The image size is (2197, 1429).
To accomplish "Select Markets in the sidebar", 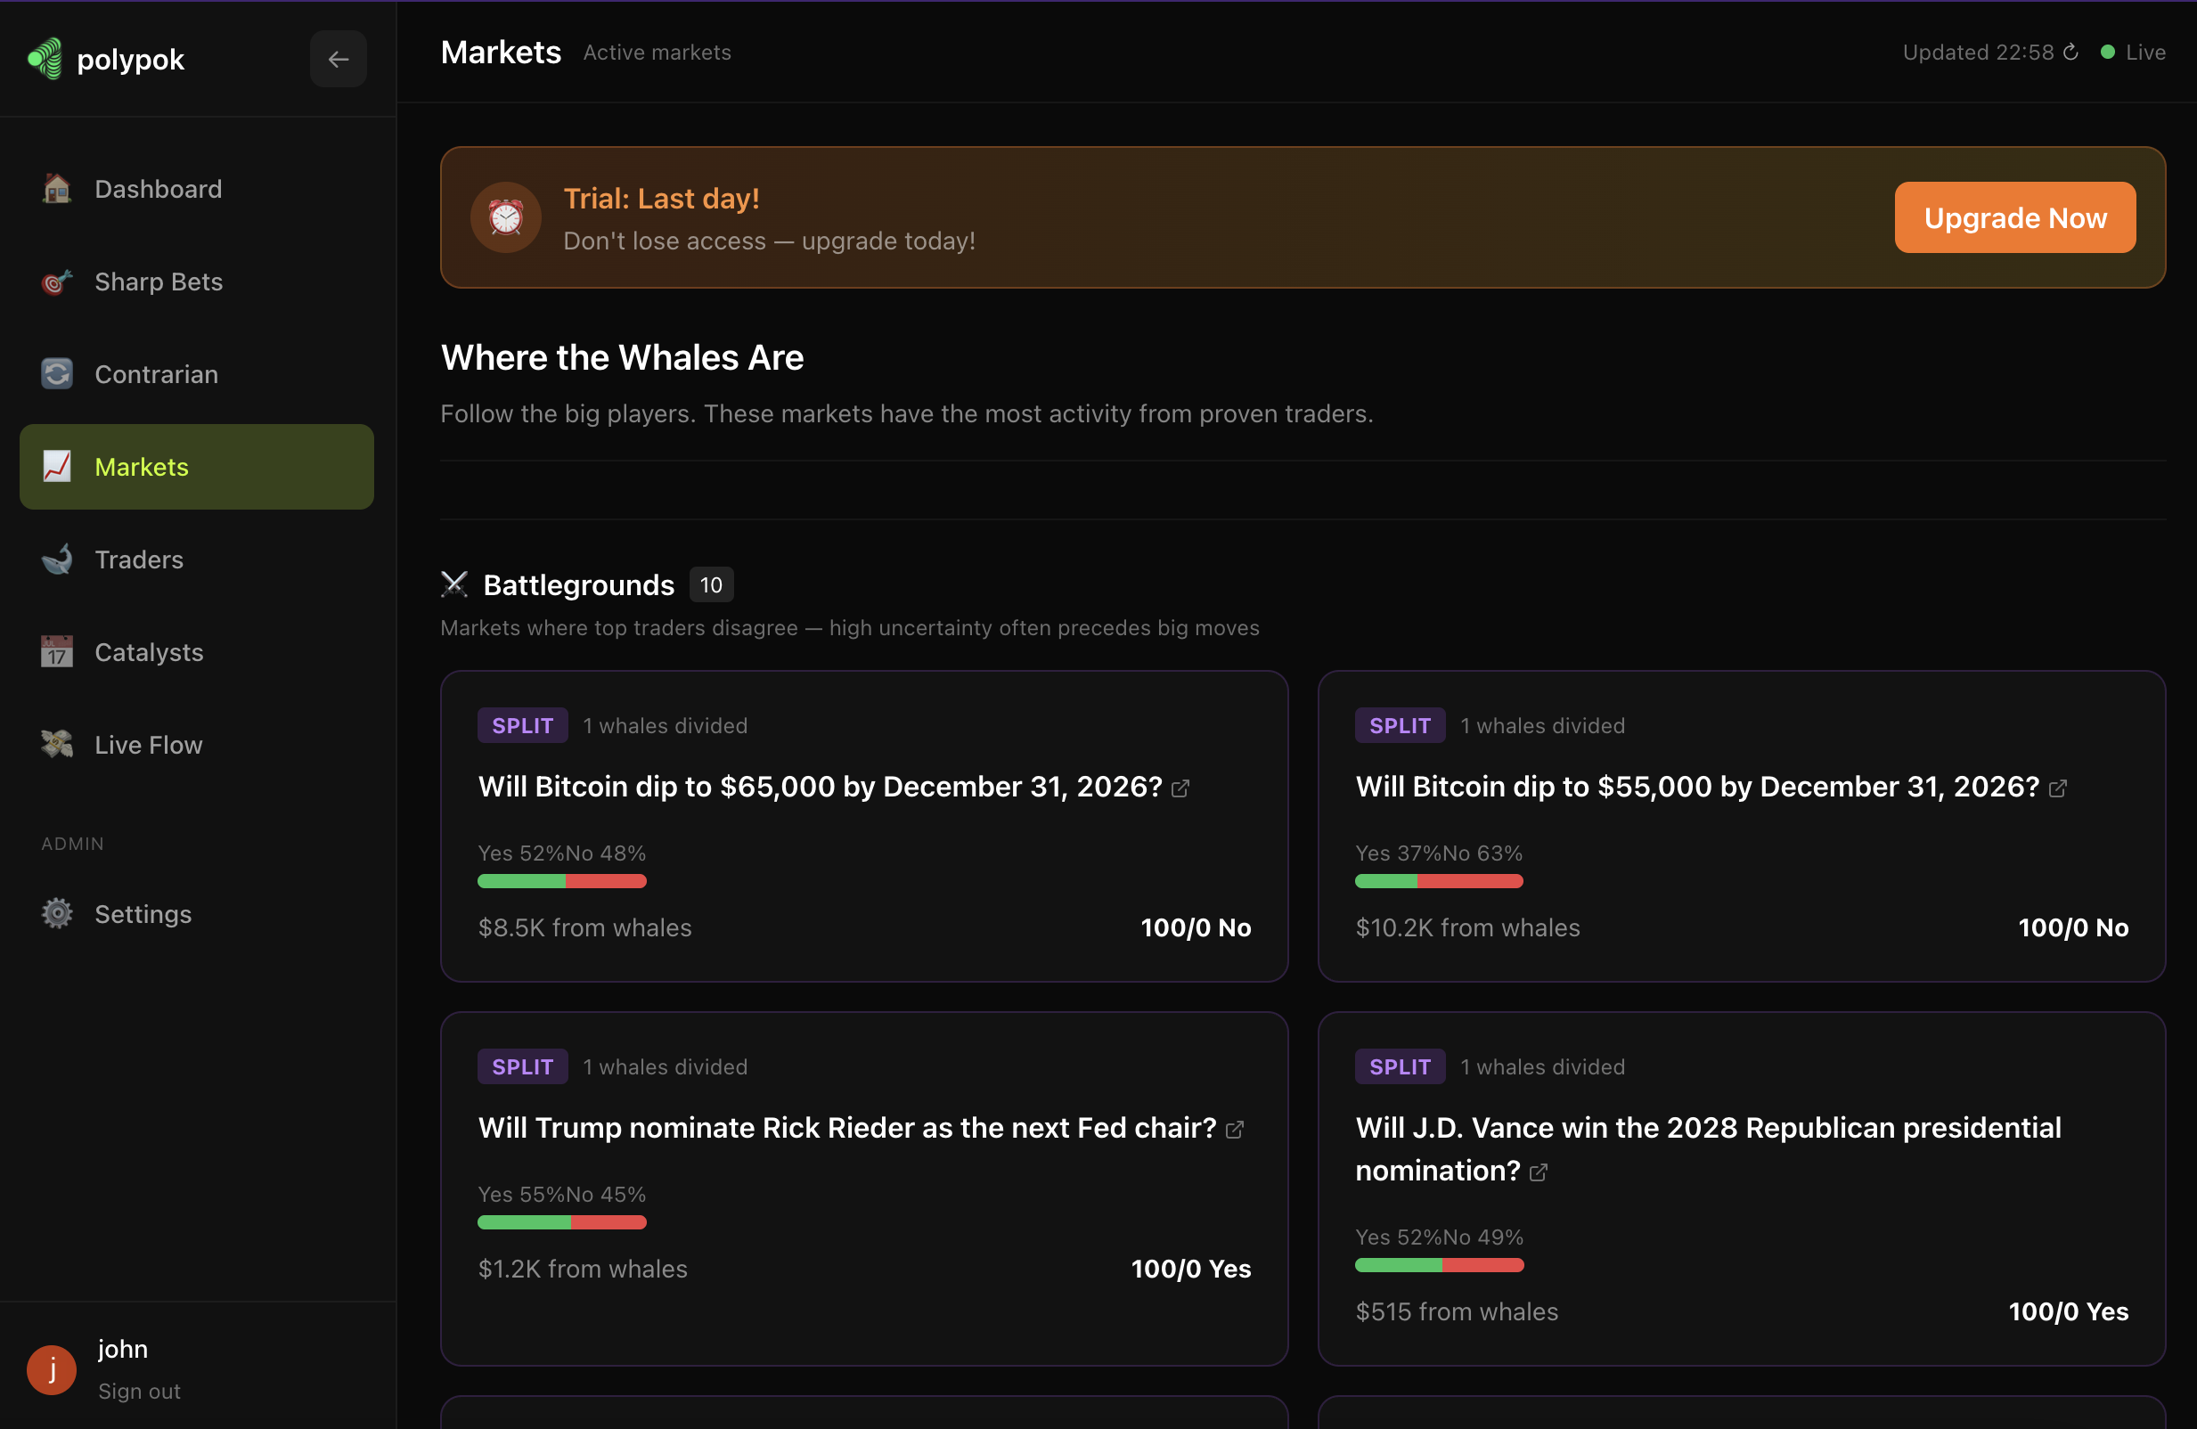I will (140, 467).
